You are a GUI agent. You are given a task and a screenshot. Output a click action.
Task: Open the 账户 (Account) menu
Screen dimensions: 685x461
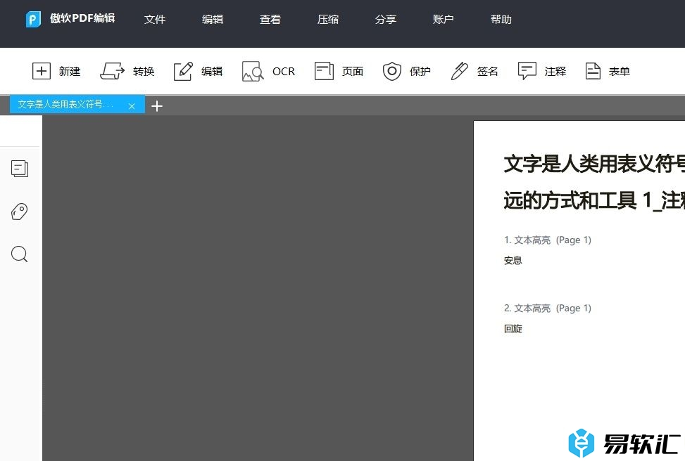[444, 20]
